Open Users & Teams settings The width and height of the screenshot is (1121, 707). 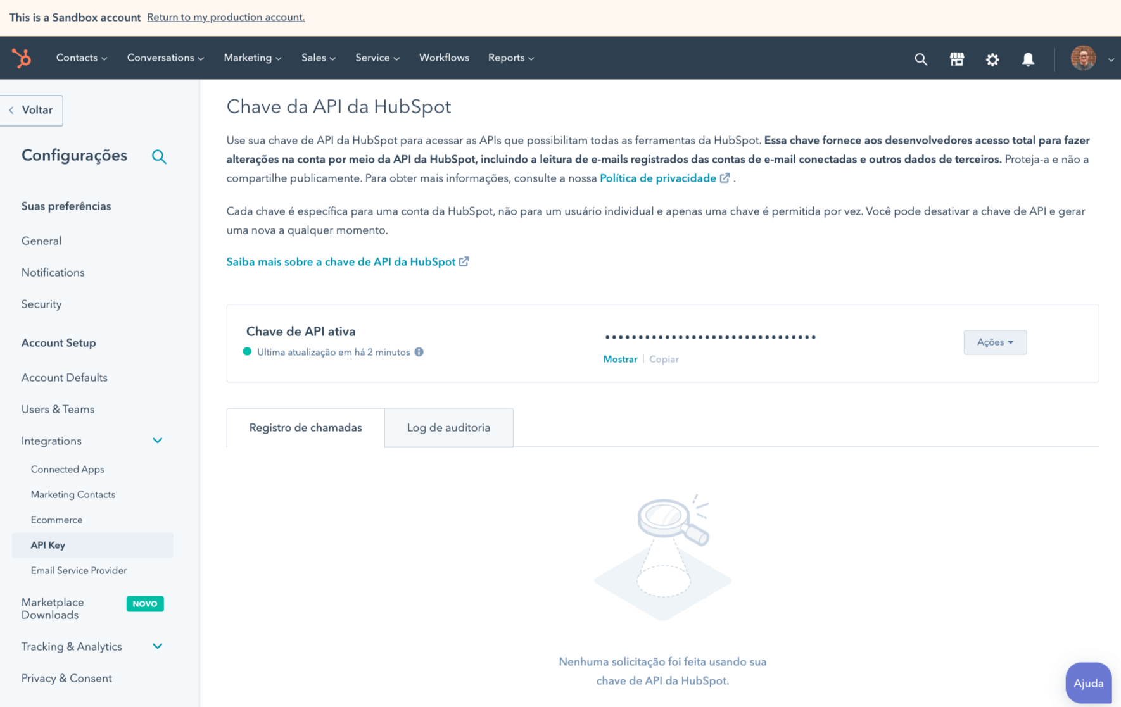[x=58, y=410]
